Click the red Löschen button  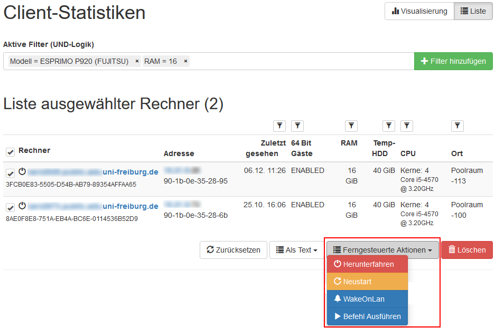click(466, 250)
